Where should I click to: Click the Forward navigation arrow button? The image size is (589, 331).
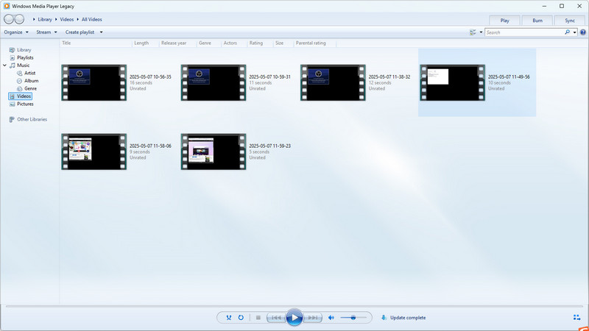point(19,19)
